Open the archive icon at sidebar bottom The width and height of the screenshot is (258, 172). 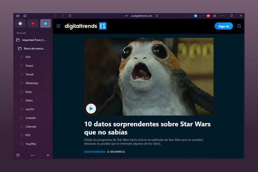click(18, 155)
